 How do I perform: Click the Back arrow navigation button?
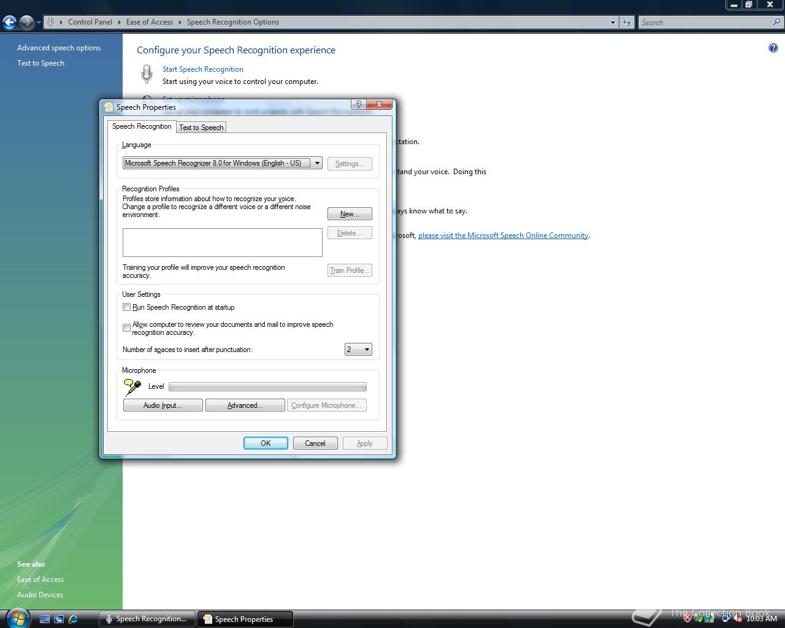[9, 23]
